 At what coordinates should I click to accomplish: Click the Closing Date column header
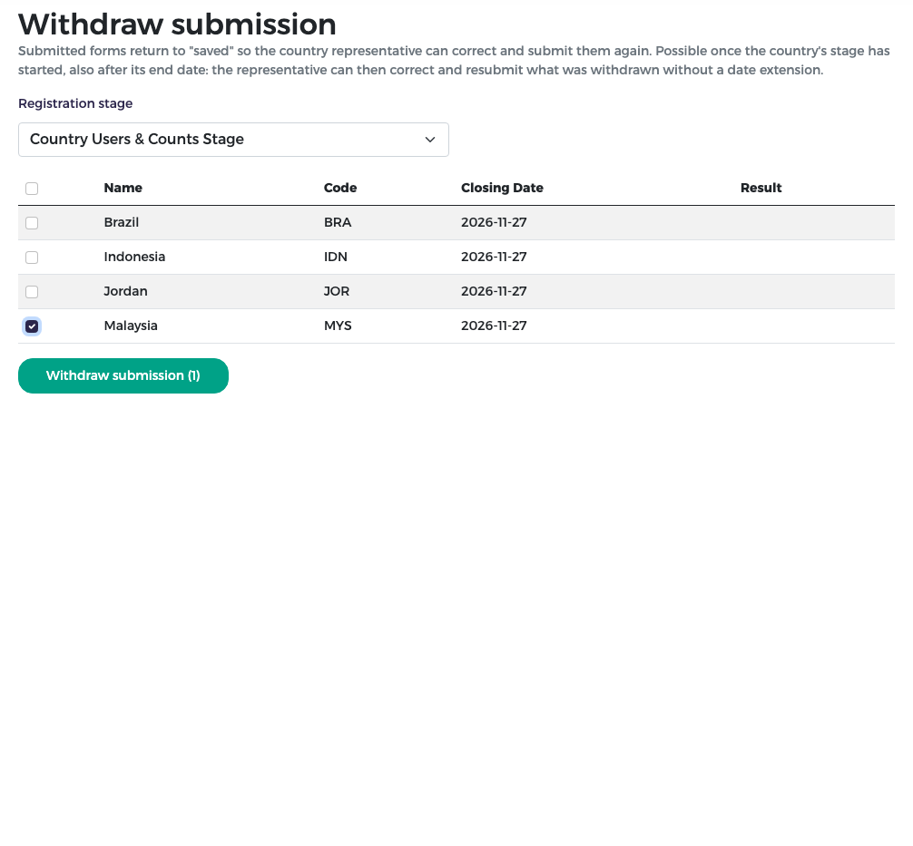pyautogui.click(x=502, y=188)
